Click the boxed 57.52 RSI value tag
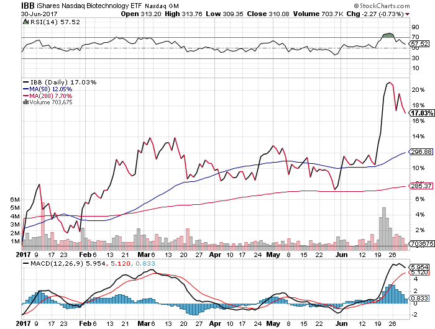Image resolution: width=435 pixels, height=329 pixels. [x=419, y=44]
